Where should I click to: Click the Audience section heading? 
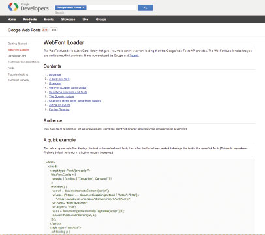[x=53, y=120]
